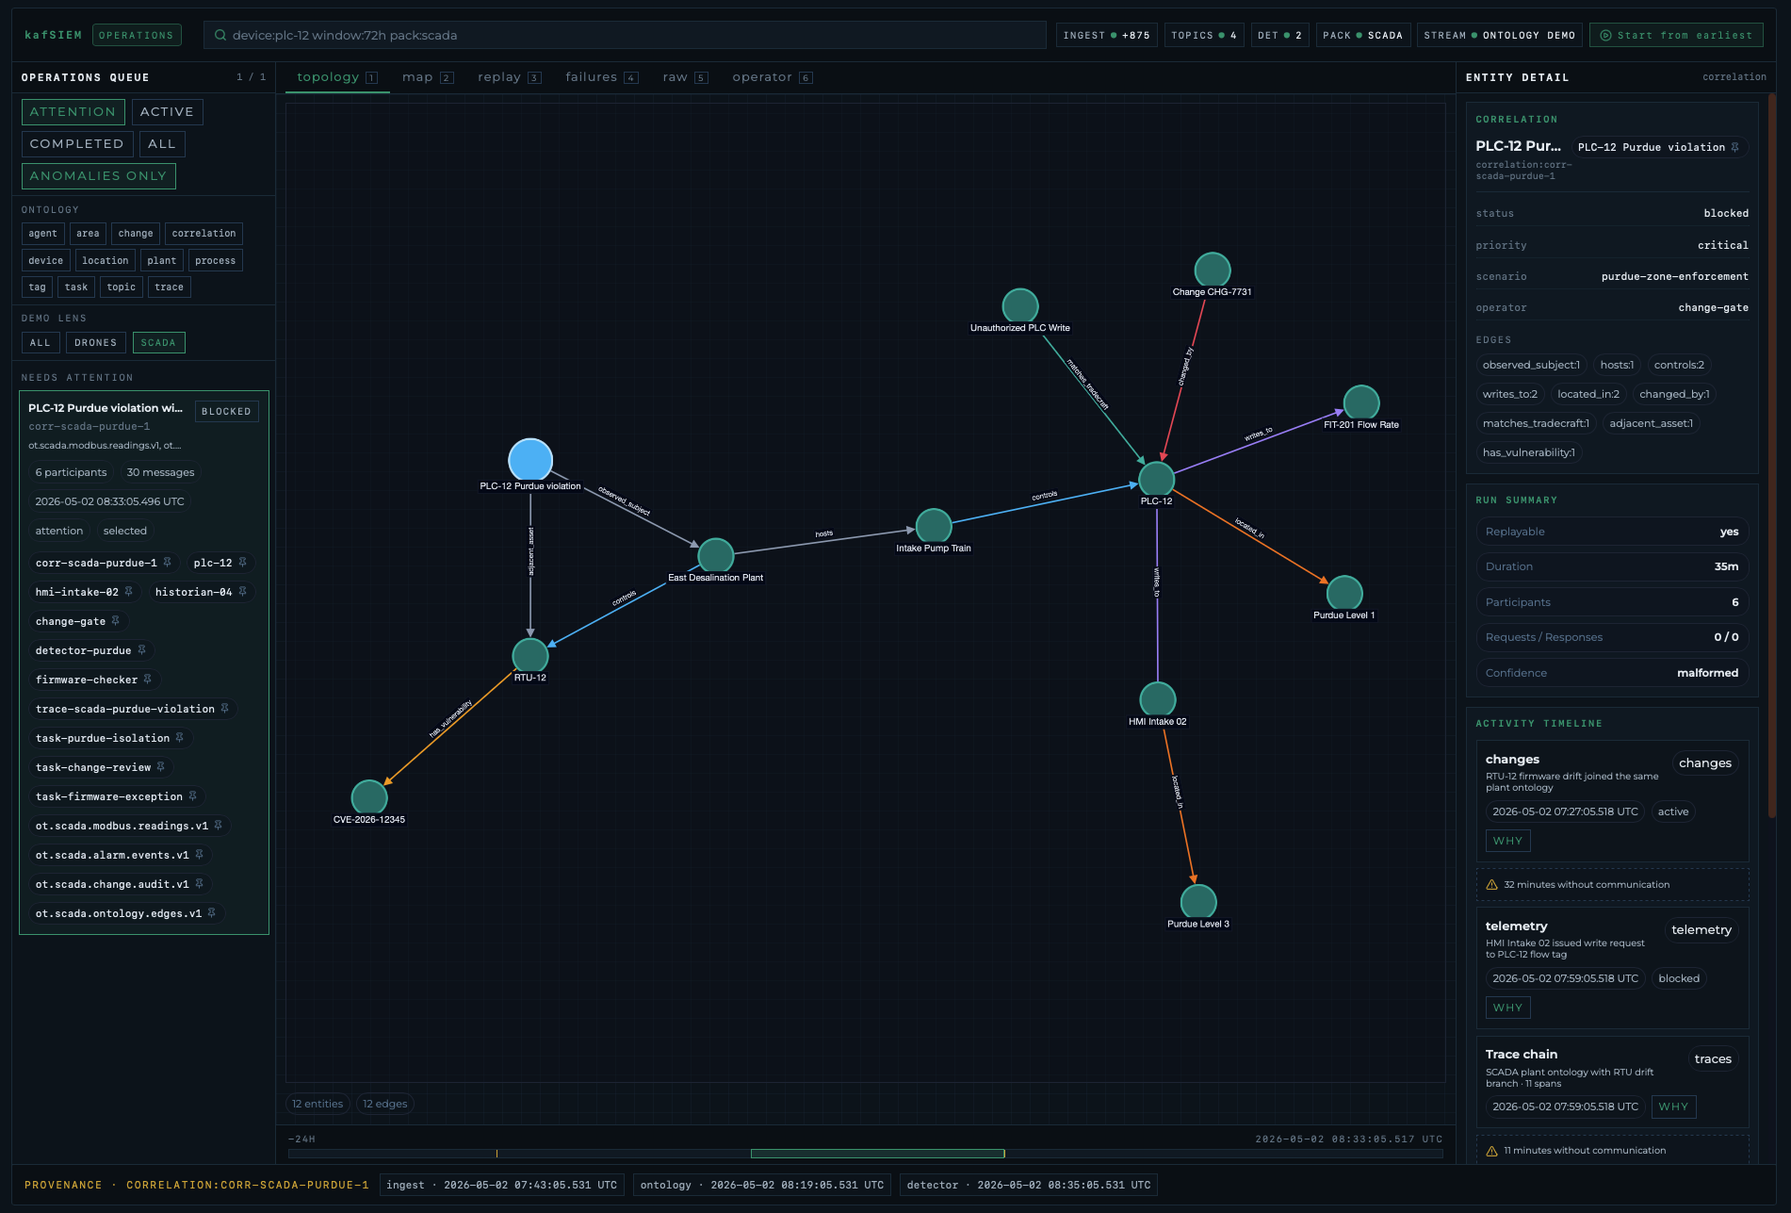This screenshot has height=1213, width=1791.
Task: Select the HMI Intake 02 node
Action: (1158, 700)
